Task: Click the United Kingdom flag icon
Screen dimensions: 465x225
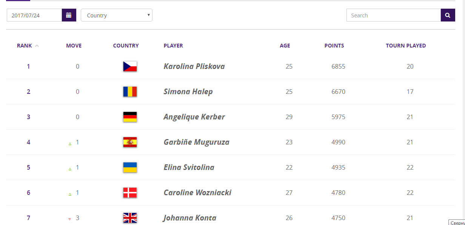Action: point(130,218)
